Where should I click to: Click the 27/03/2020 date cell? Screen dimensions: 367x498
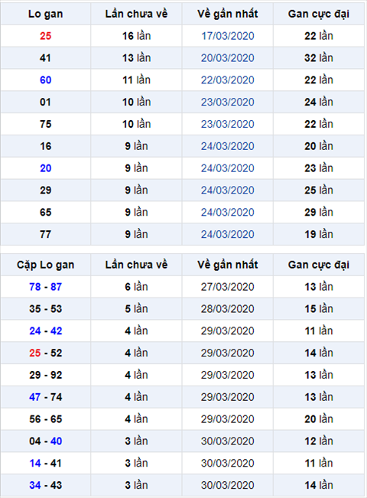point(227,287)
